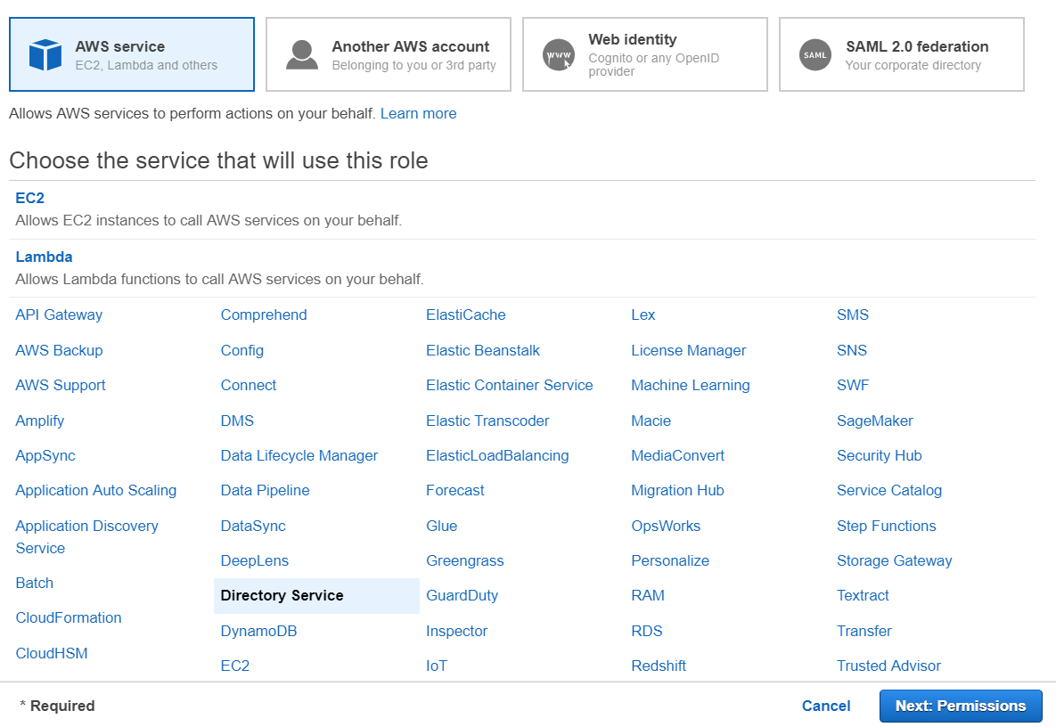The image size is (1056, 727).
Task: Select API Gateway service
Action: 59,314
